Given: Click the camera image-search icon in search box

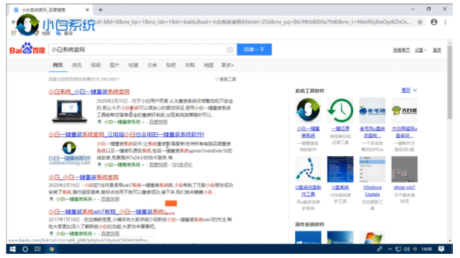Looking at the screenshot, I should (x=230, y=50).
